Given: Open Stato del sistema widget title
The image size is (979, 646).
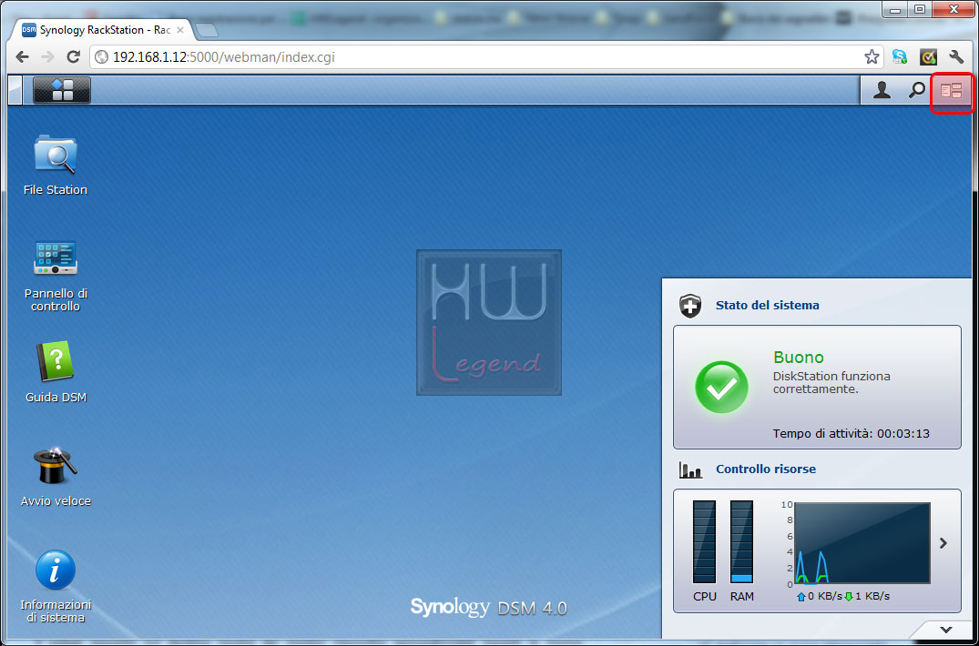Looking at the screenshot, I should click(x=768, y=306).
